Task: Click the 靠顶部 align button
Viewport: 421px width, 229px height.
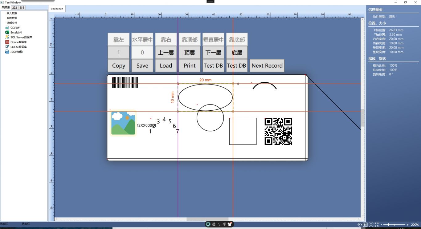Action: [190, 40]
